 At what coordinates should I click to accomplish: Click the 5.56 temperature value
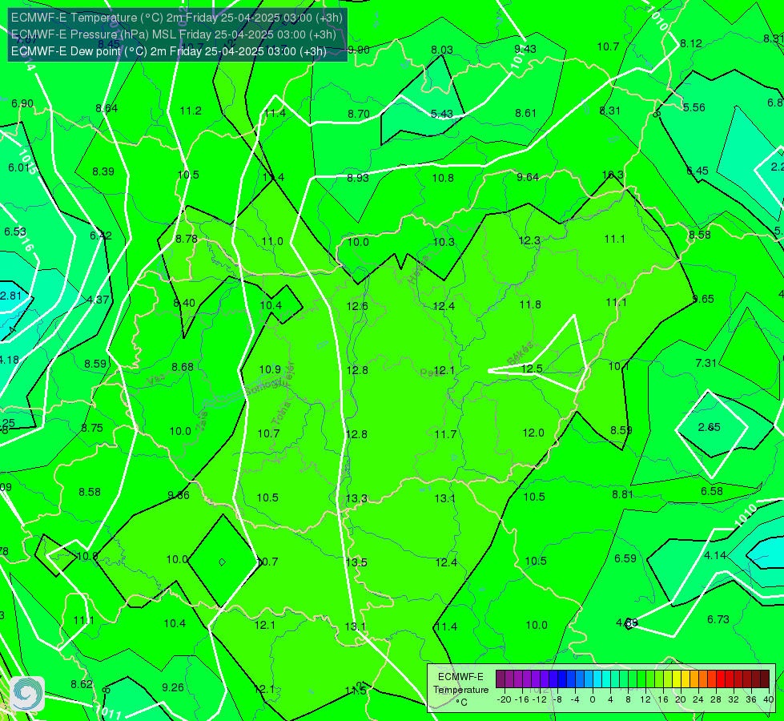(x=694, y=107)
